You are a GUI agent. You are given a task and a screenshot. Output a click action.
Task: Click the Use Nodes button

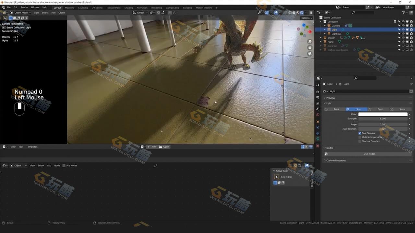[x=369, y=154]
